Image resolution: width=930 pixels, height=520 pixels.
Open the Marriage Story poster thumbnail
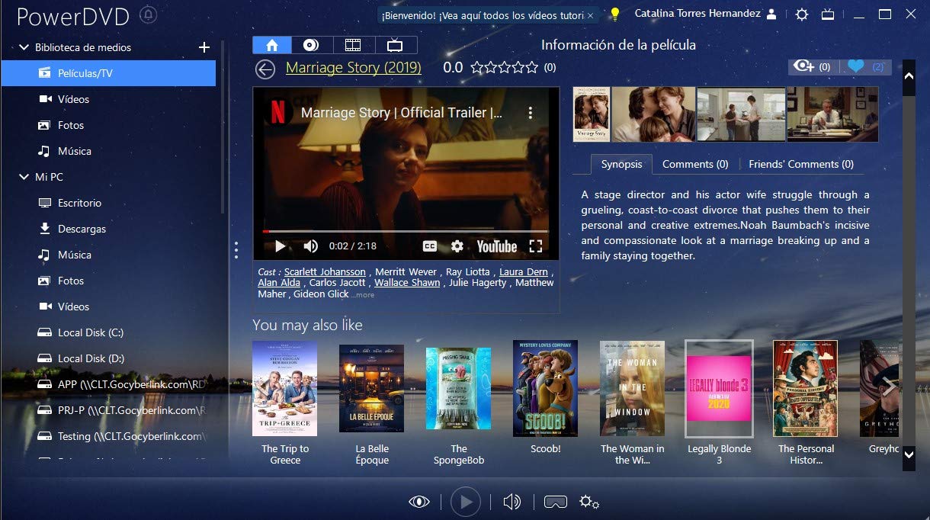tap(592, 114)
